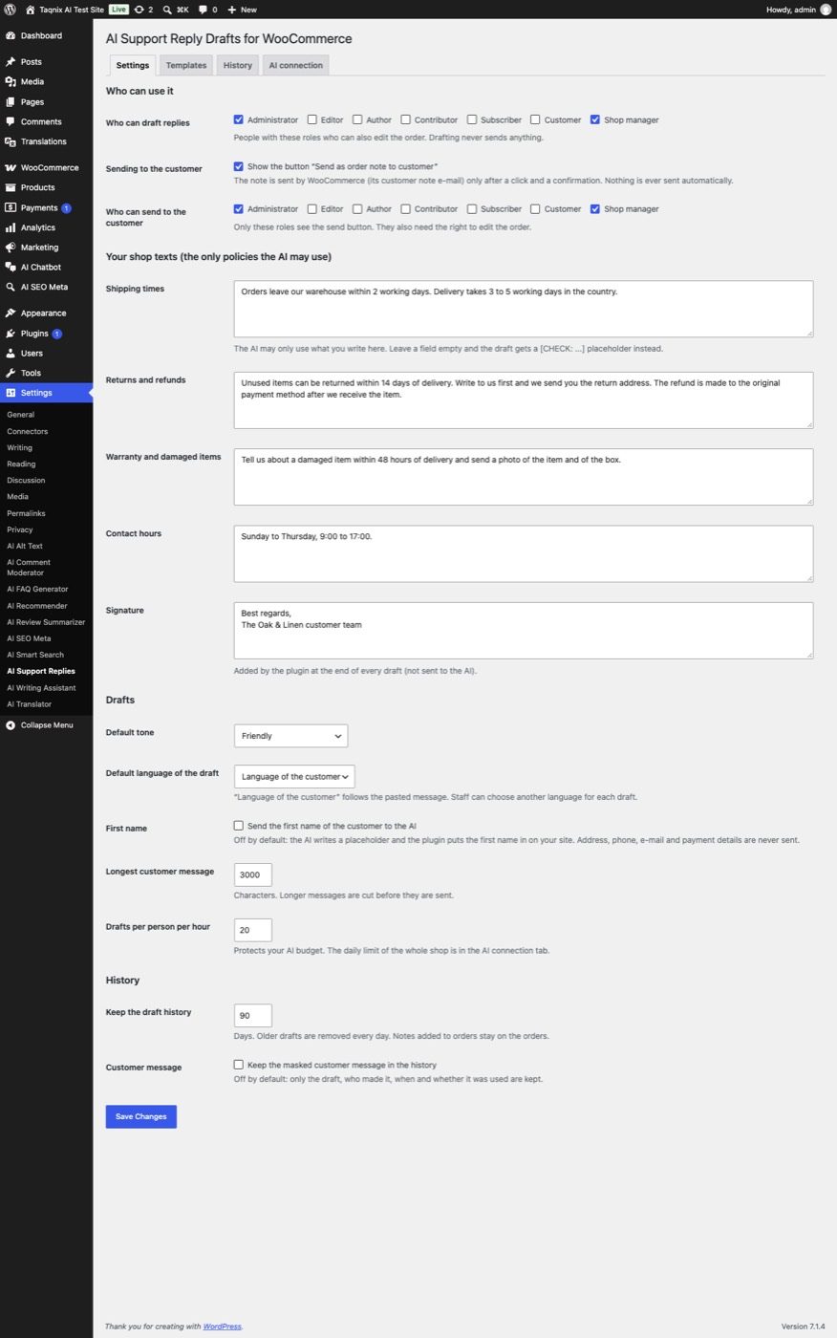The width and height of the screenshot is (837, 1338).
Task: Click the admin avatar in toolbar
Action: pyautogui.click(x=826, y=10)
